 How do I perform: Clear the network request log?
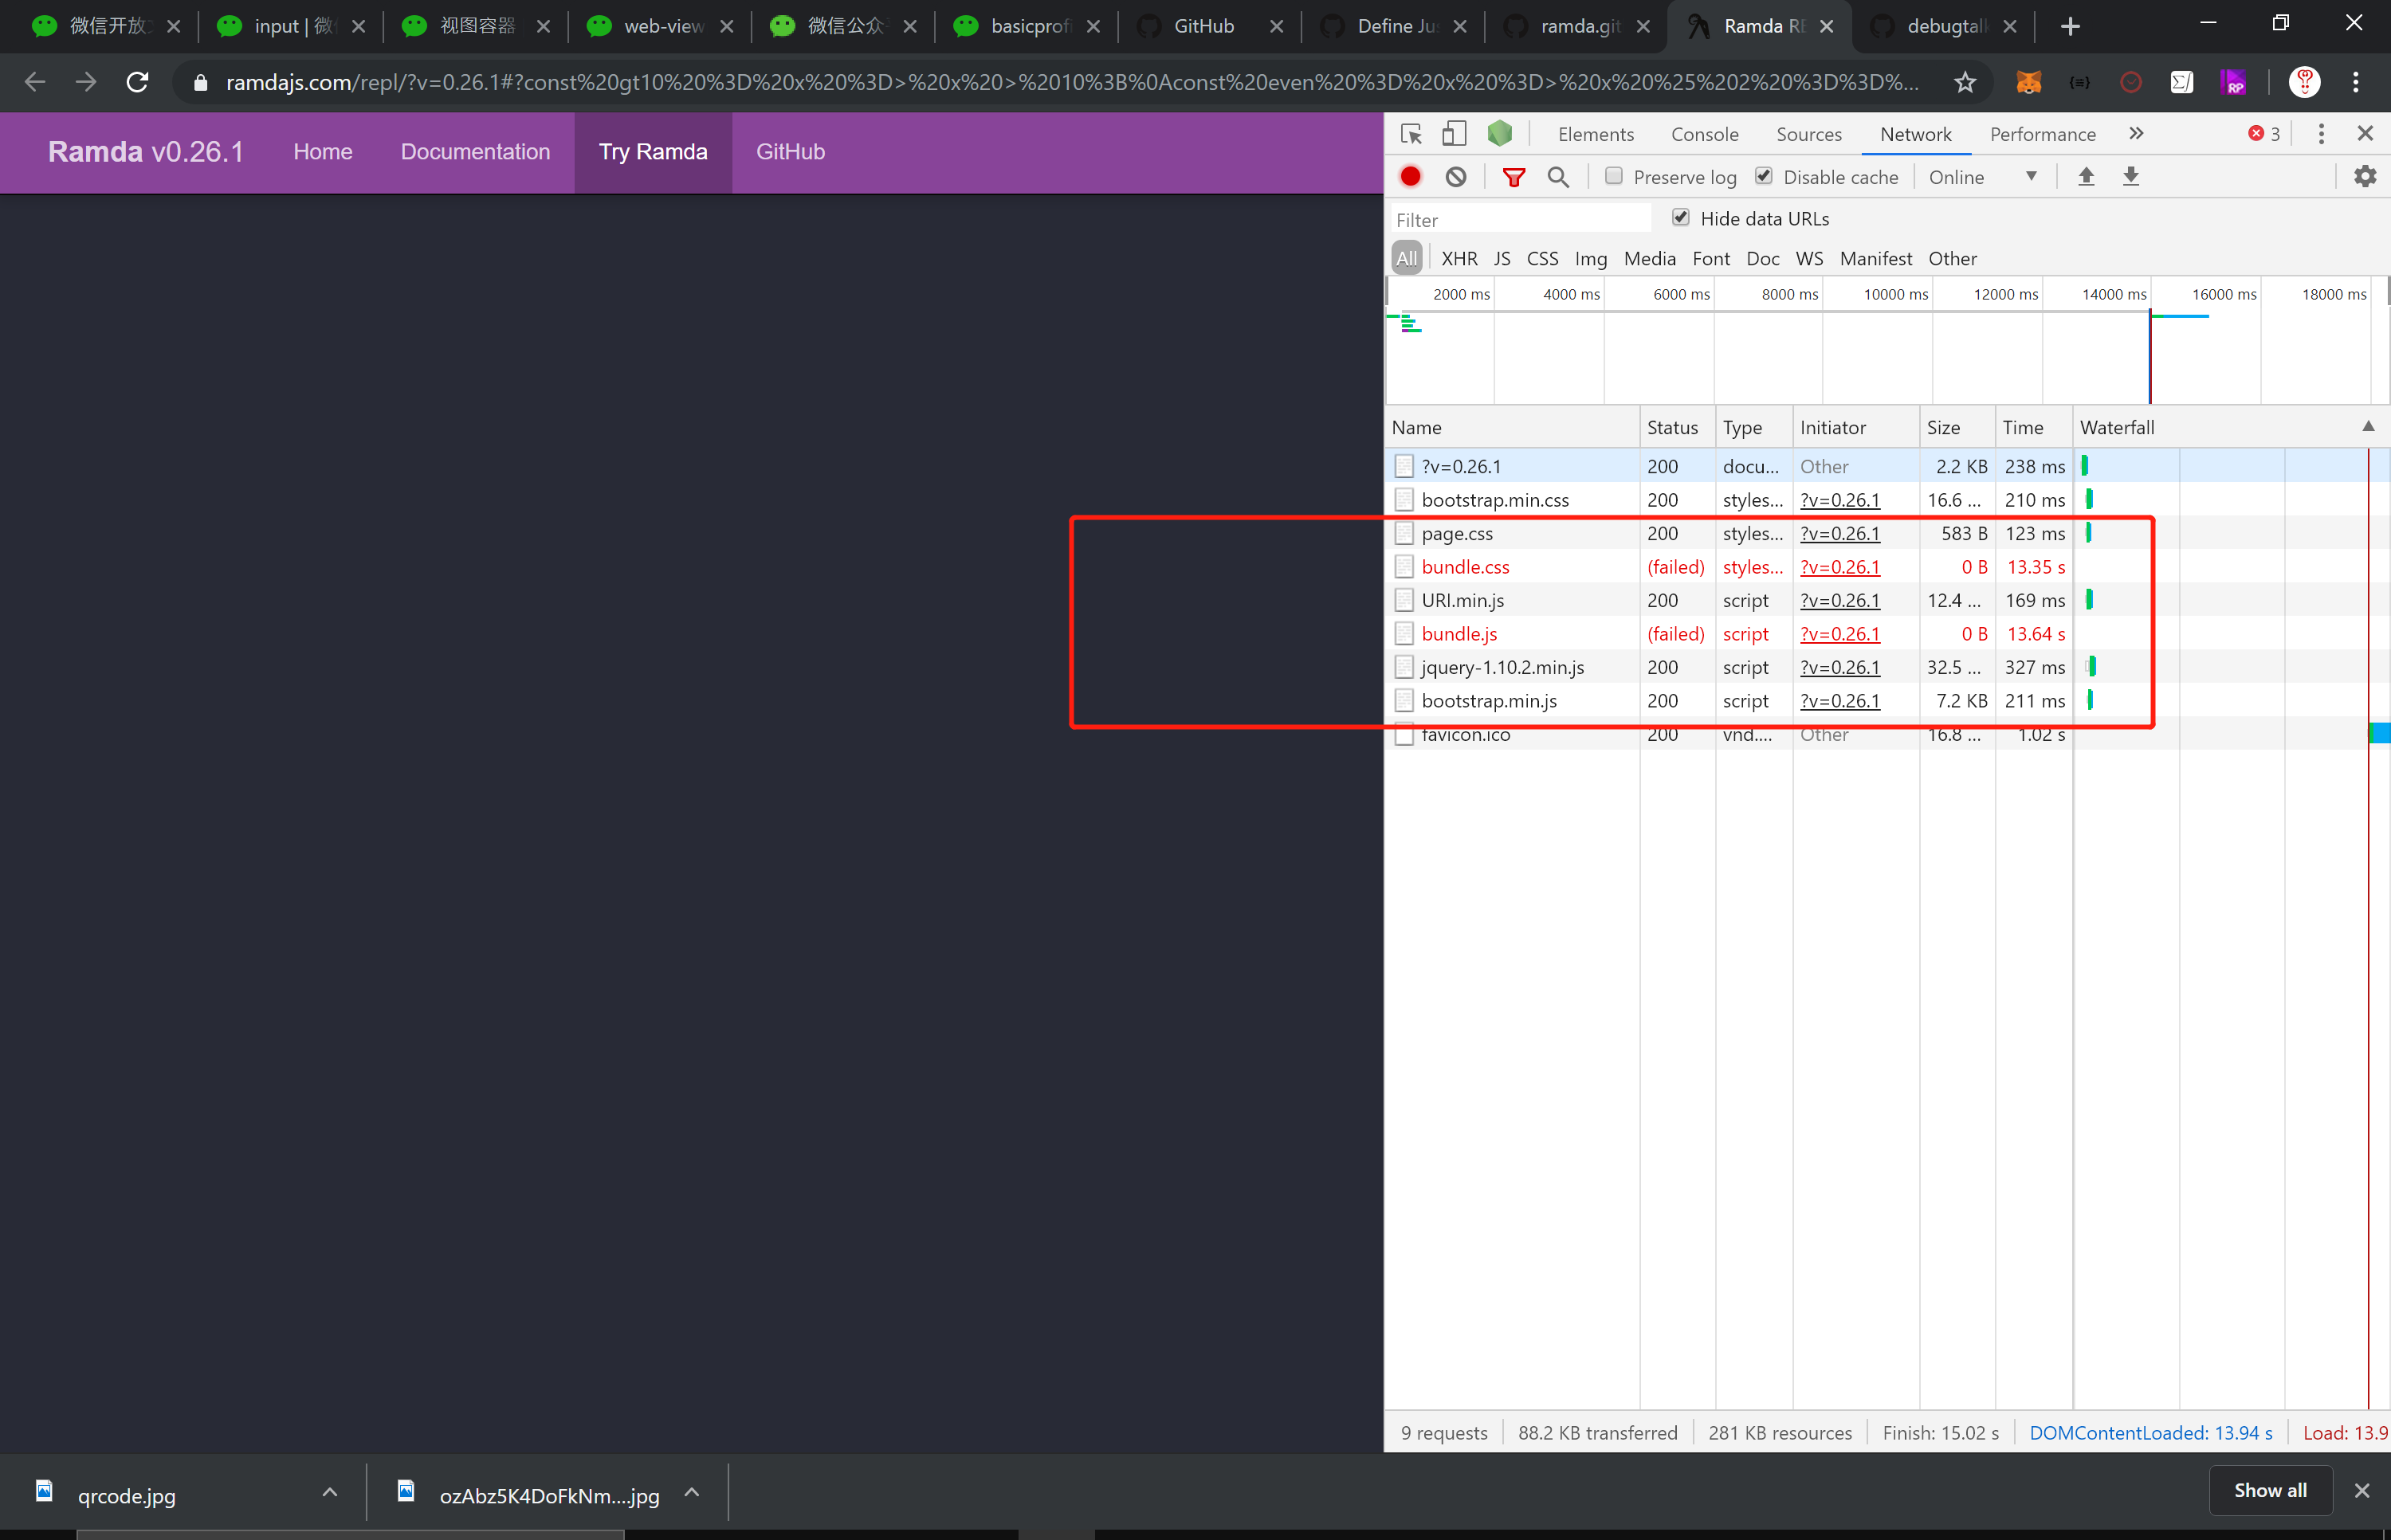click(x=1455, y=176)
